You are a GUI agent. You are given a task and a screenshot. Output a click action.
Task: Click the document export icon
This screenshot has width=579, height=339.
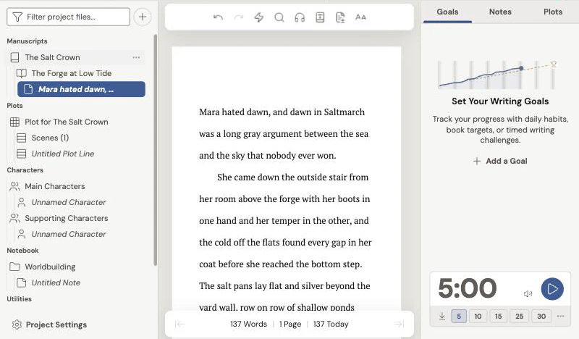pos(340,17)
